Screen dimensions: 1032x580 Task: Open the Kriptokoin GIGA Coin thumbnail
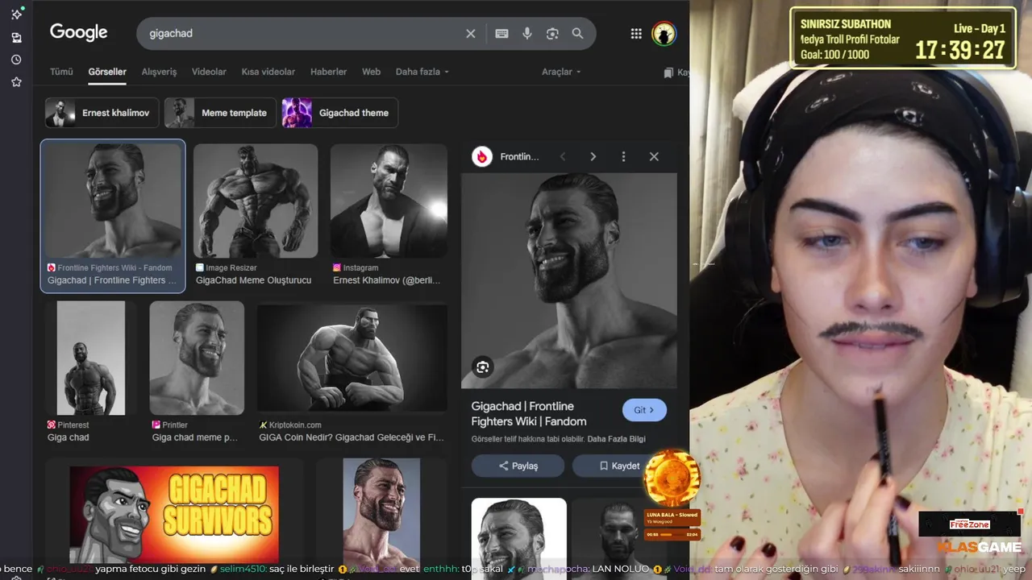352,358
